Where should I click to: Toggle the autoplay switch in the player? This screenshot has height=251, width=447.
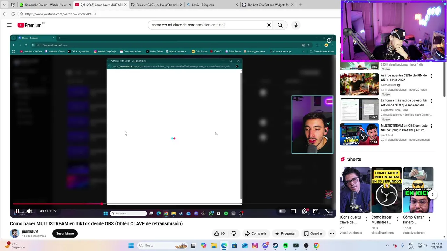(x=282, y=211)
